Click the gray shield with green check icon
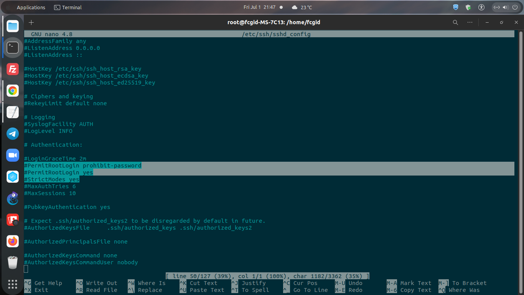This screenshot has height=295, width=524. pos(468,7)
